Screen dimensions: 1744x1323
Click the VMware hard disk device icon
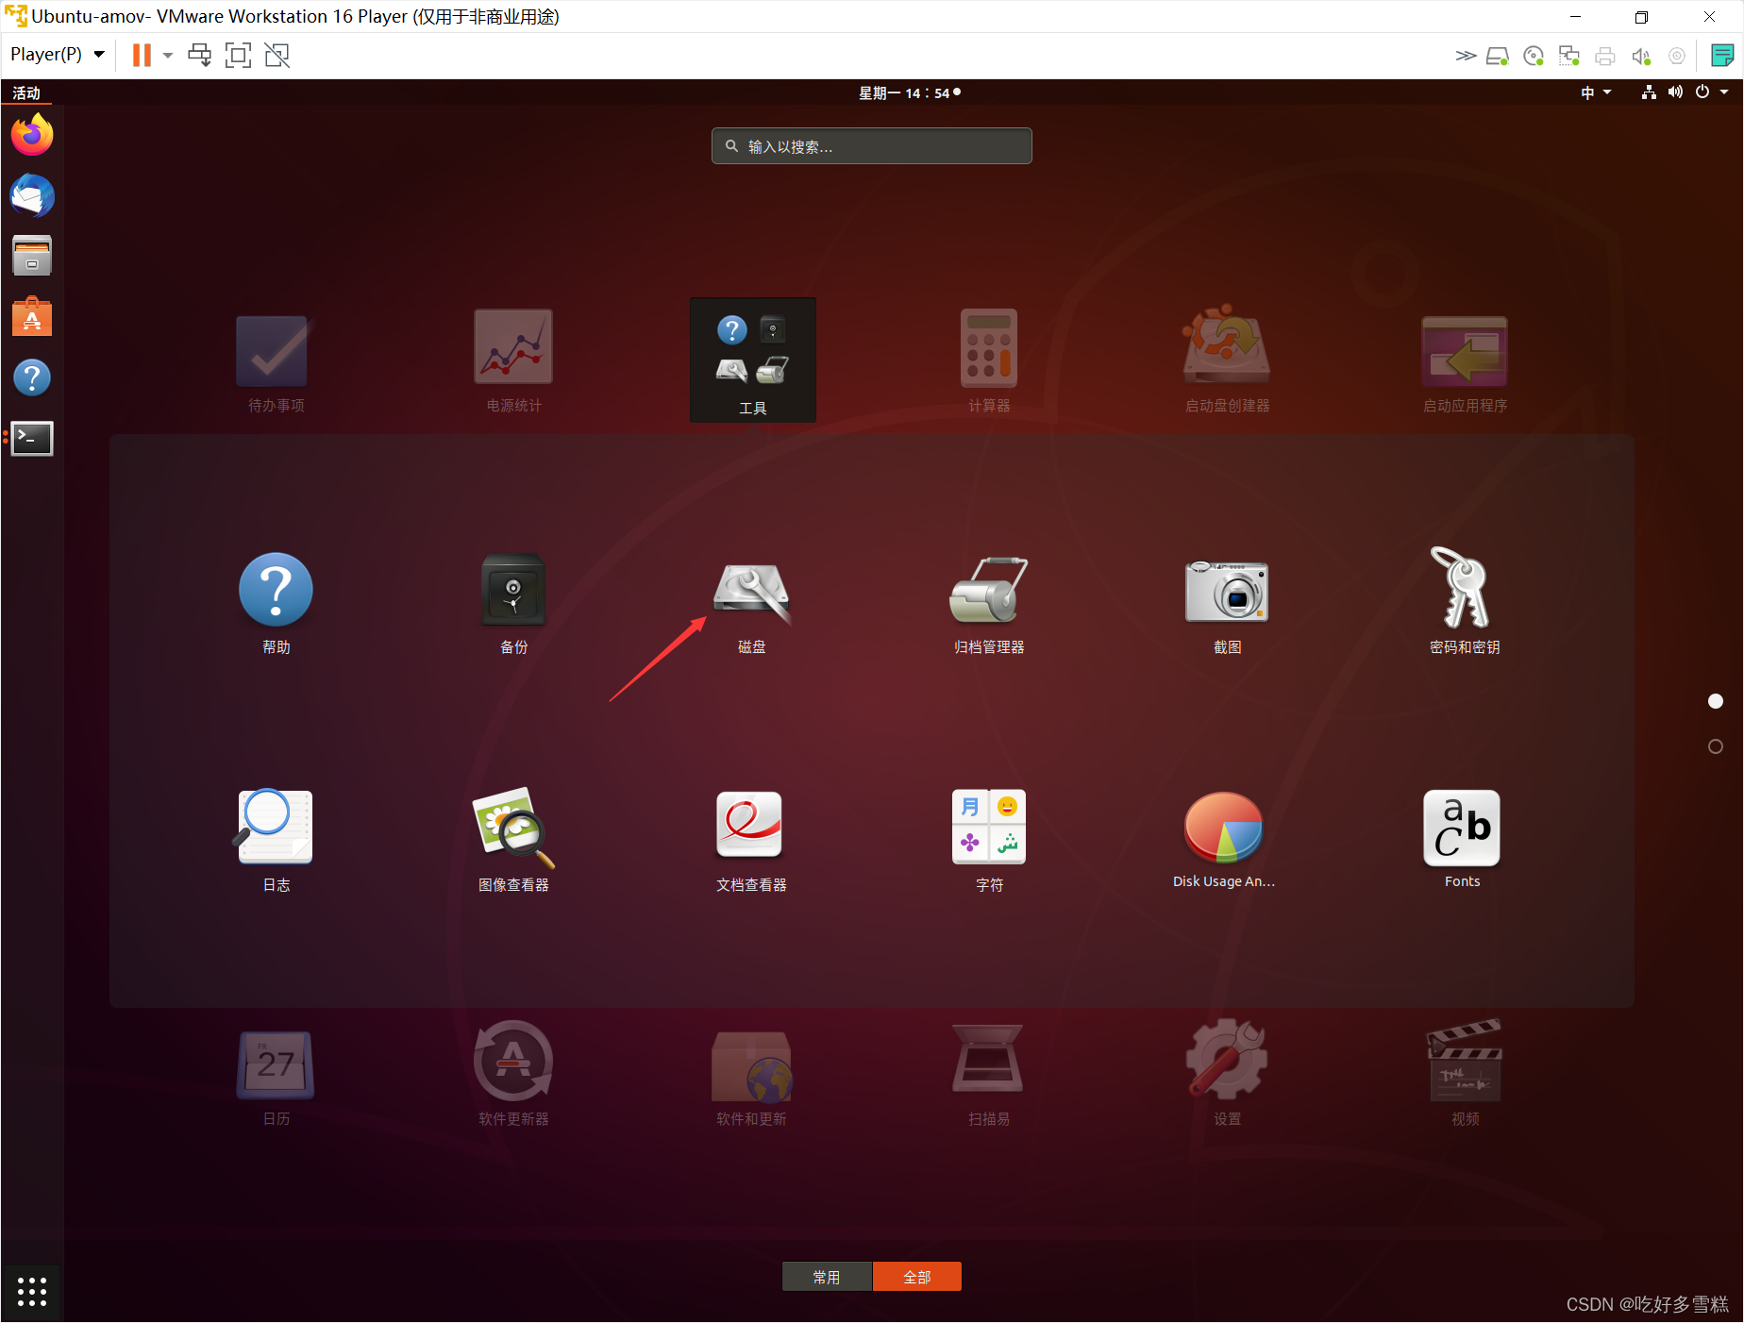(1498, 56)
